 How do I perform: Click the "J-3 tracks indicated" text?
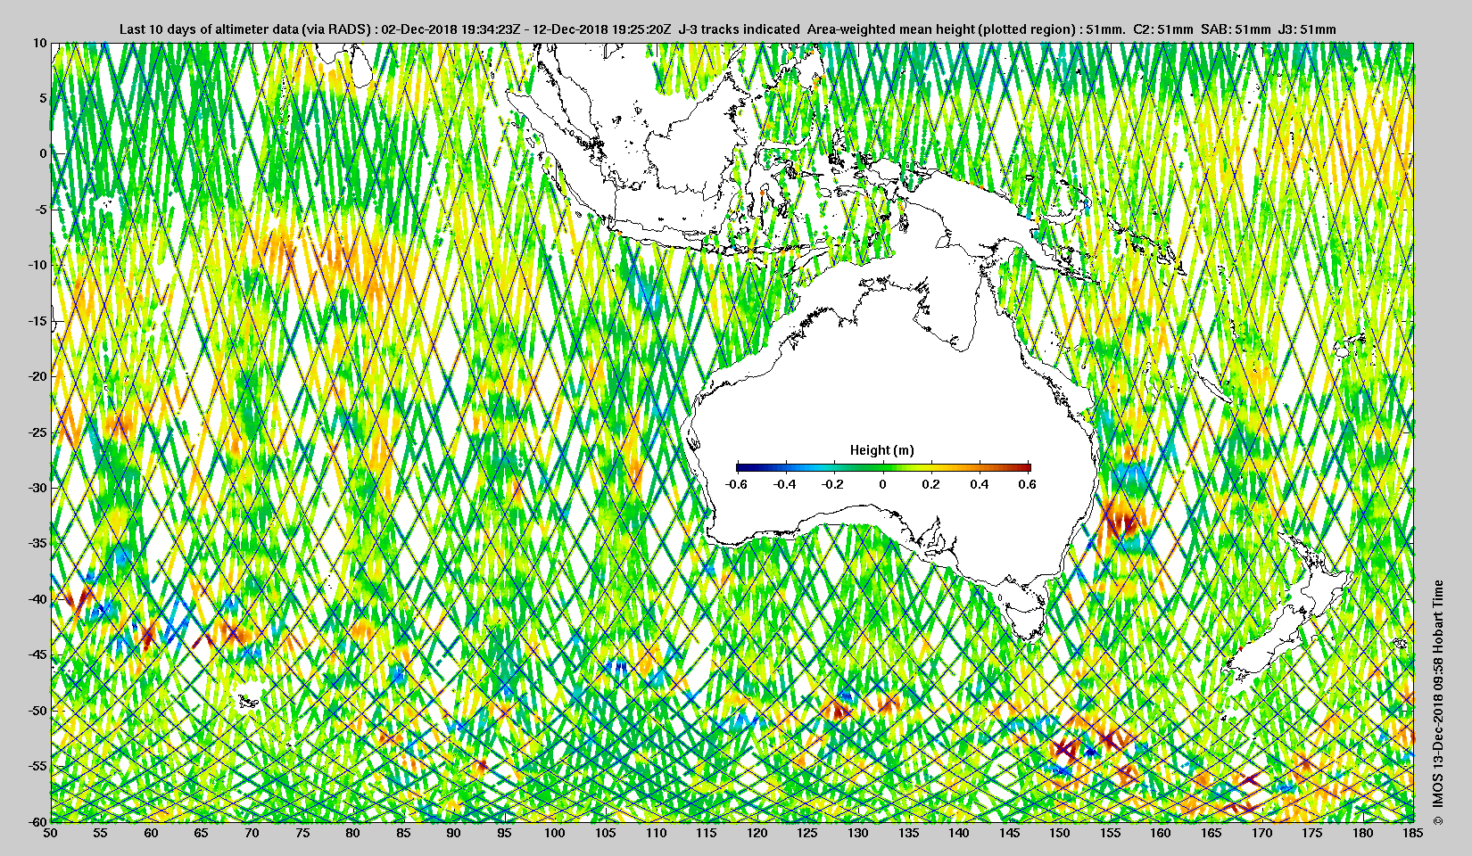739,29
